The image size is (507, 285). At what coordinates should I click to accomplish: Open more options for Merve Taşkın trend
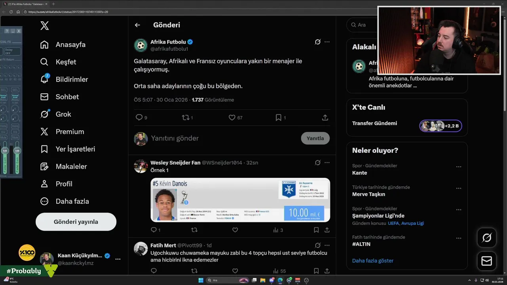tap(458, 188)
